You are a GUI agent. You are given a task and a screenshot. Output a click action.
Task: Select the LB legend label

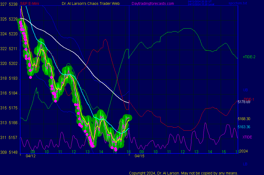click(x=245, y=164)
